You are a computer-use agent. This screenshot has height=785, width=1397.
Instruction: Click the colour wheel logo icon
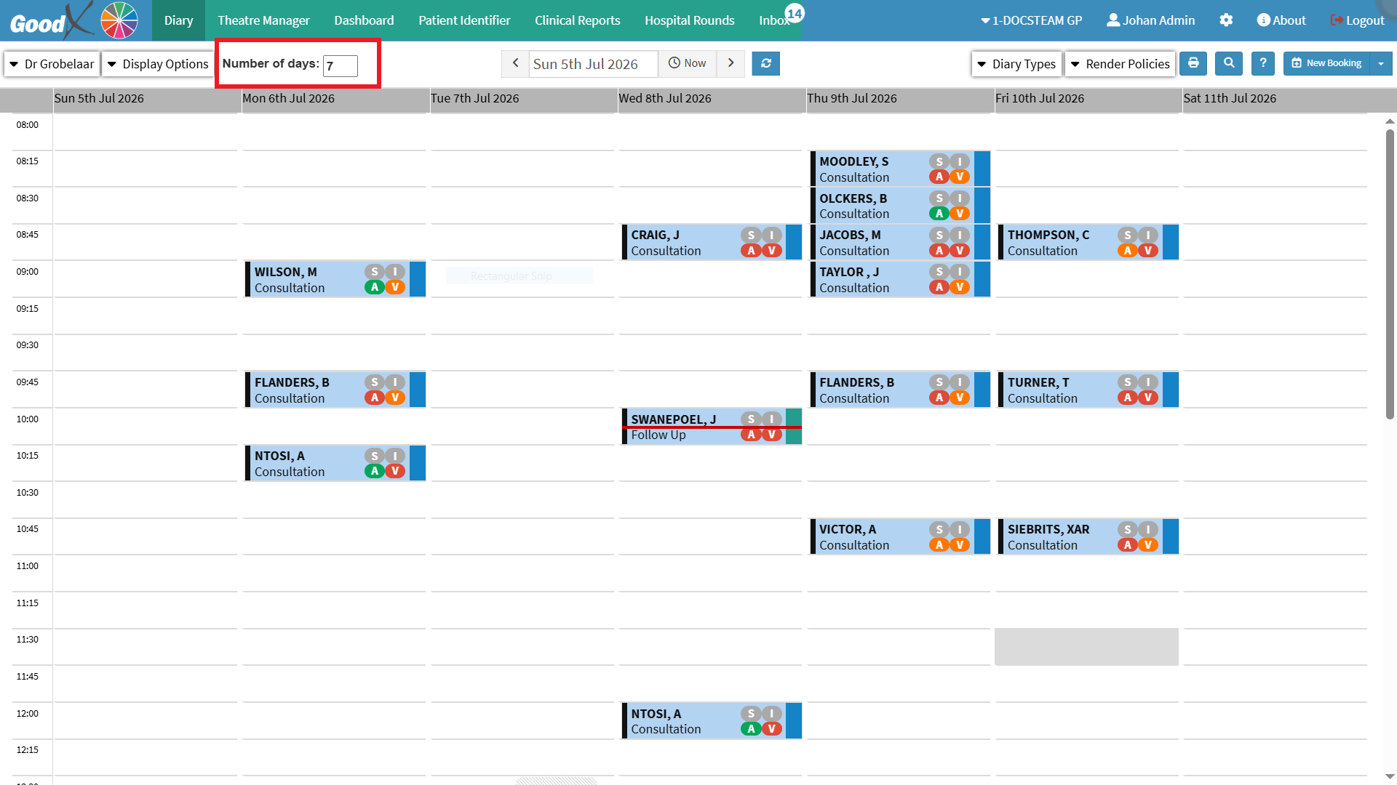[119, 20]
